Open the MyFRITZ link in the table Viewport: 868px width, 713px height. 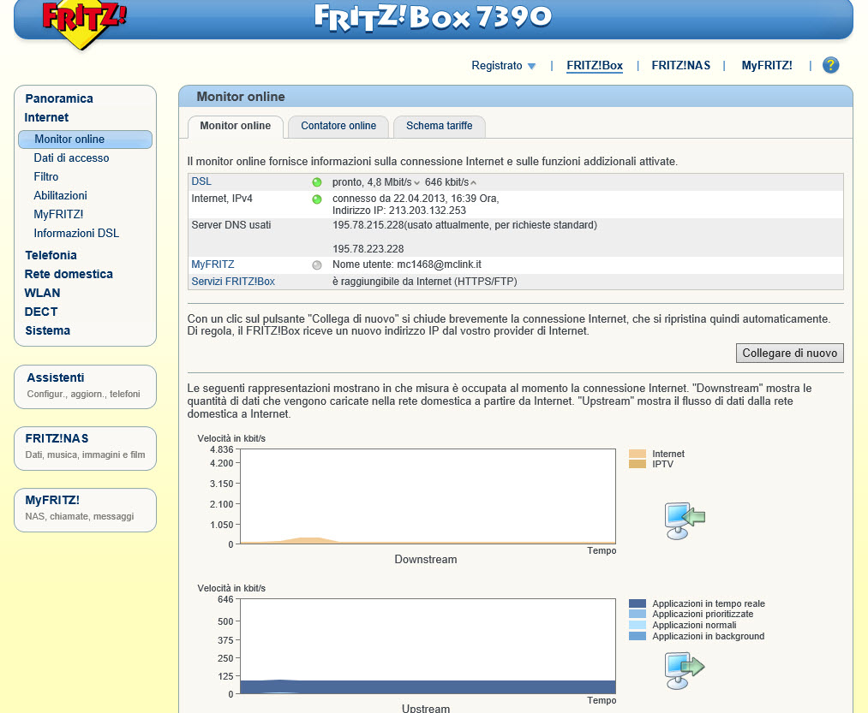213,264
